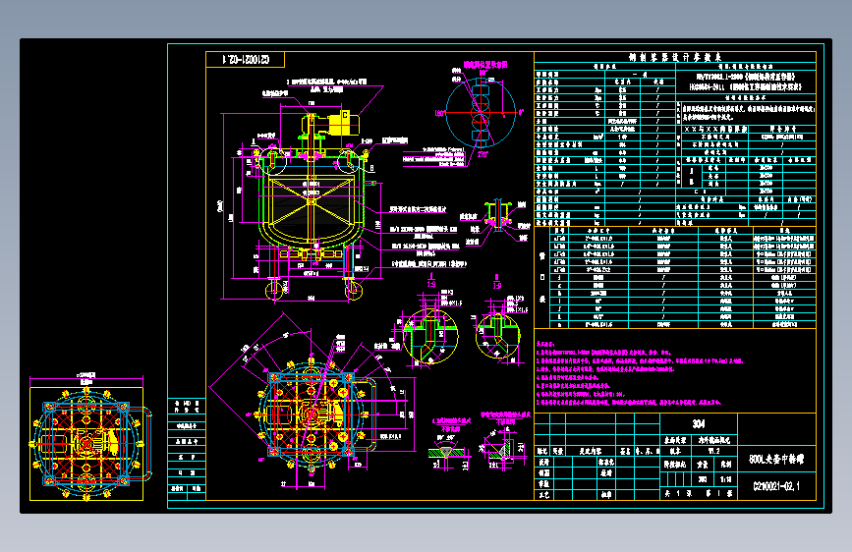The image size is (852, 552).
Task: Click the 270° angle label
Action: point(483,154)
